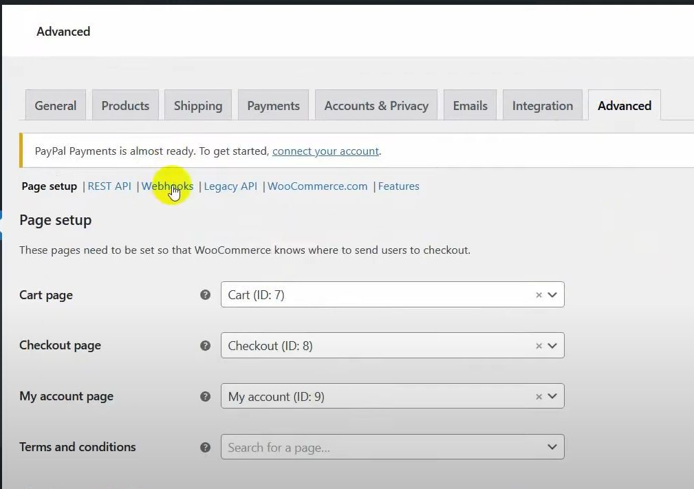Clear the My account page selection x
The width and height of the screenshot is (694, 489).
(539, 397)
